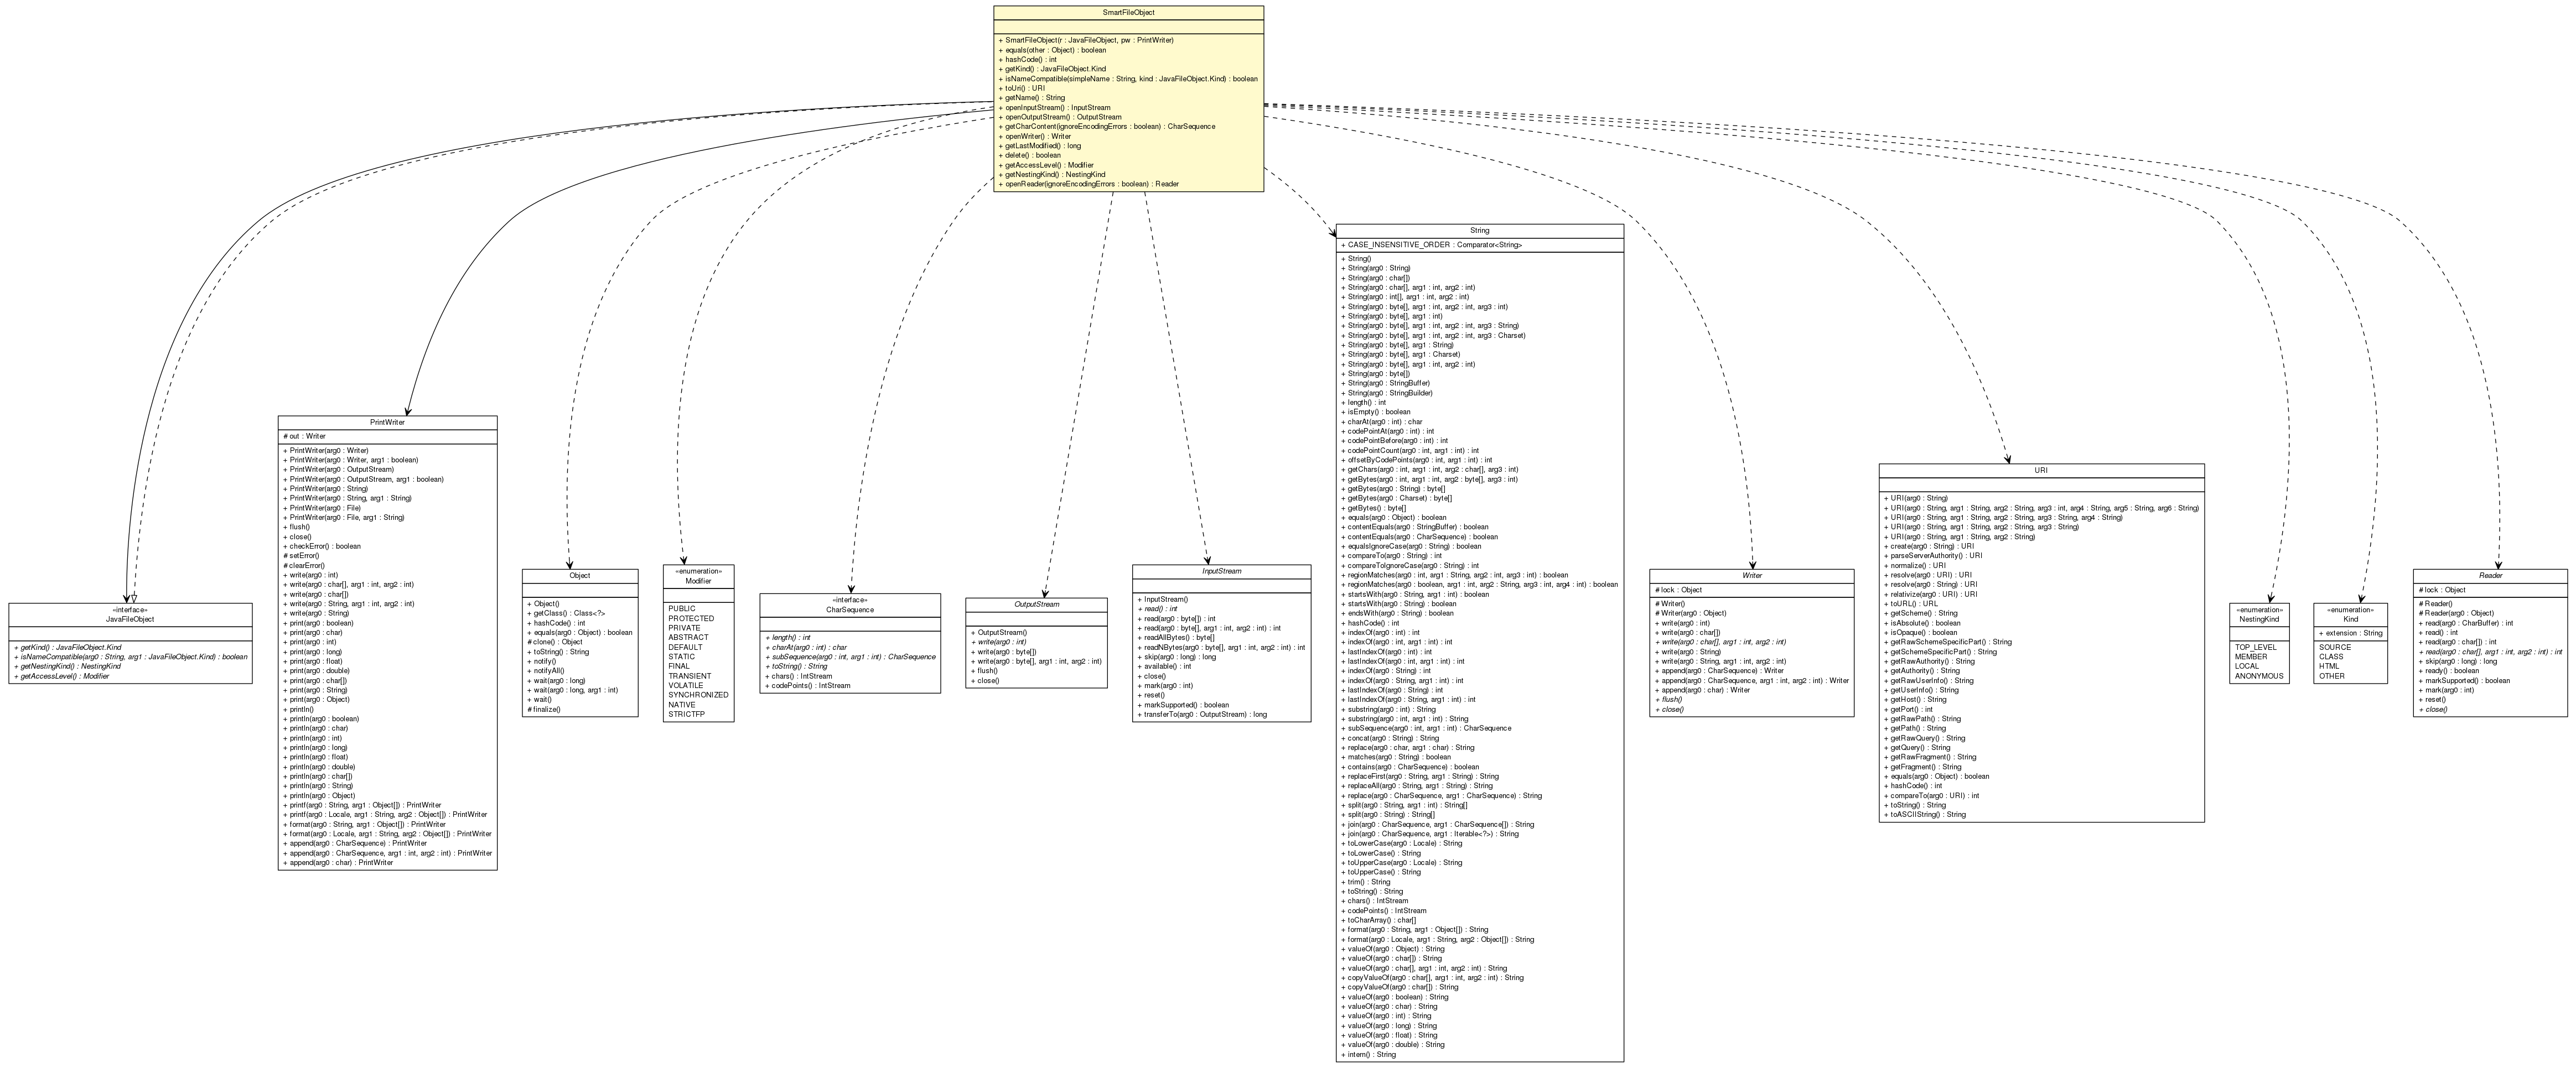Select getClass() : Class<?> in Object
The height and width of the screenshot is (1068, 2576).
566,614
